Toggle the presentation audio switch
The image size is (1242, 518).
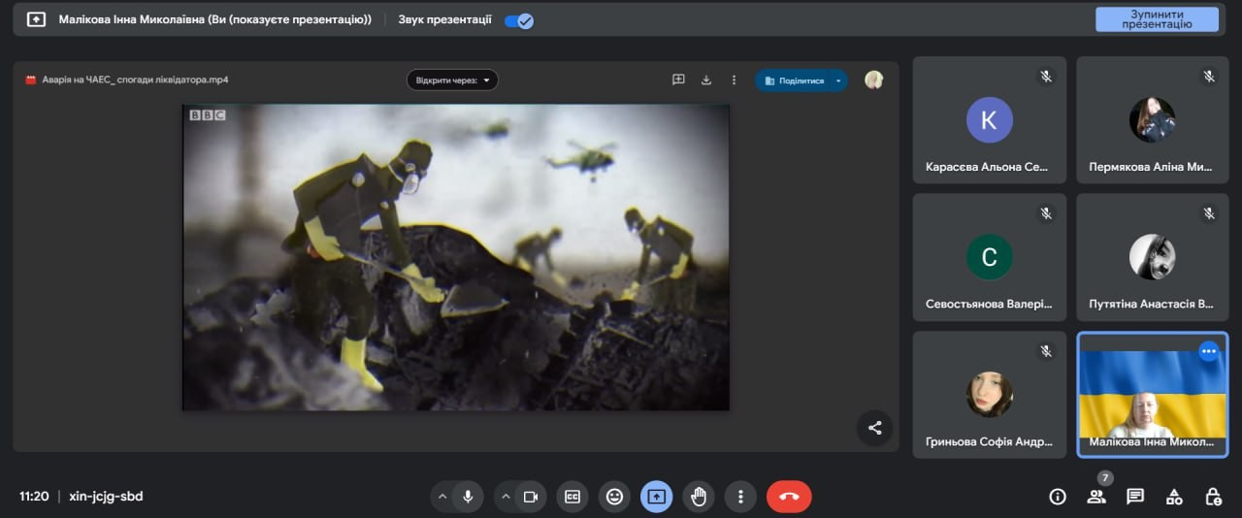point(519,20)
